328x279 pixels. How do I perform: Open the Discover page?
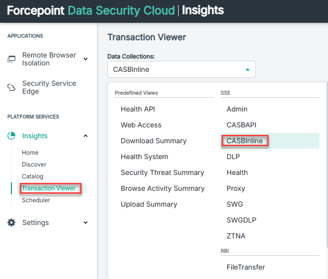tap(34, 165)
